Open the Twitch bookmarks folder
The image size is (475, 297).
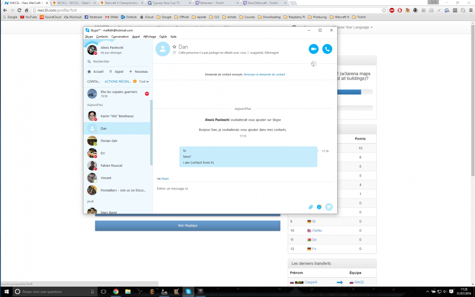[x=359, y=17]
